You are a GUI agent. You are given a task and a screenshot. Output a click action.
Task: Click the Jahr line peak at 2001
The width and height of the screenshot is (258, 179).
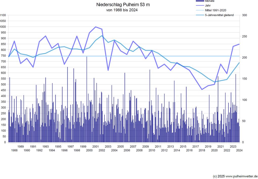pyautogui.click(x=96, y=27)
